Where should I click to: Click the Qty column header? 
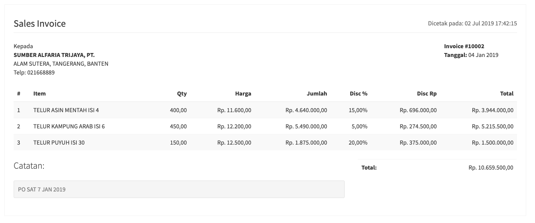(x=182, y=94)
